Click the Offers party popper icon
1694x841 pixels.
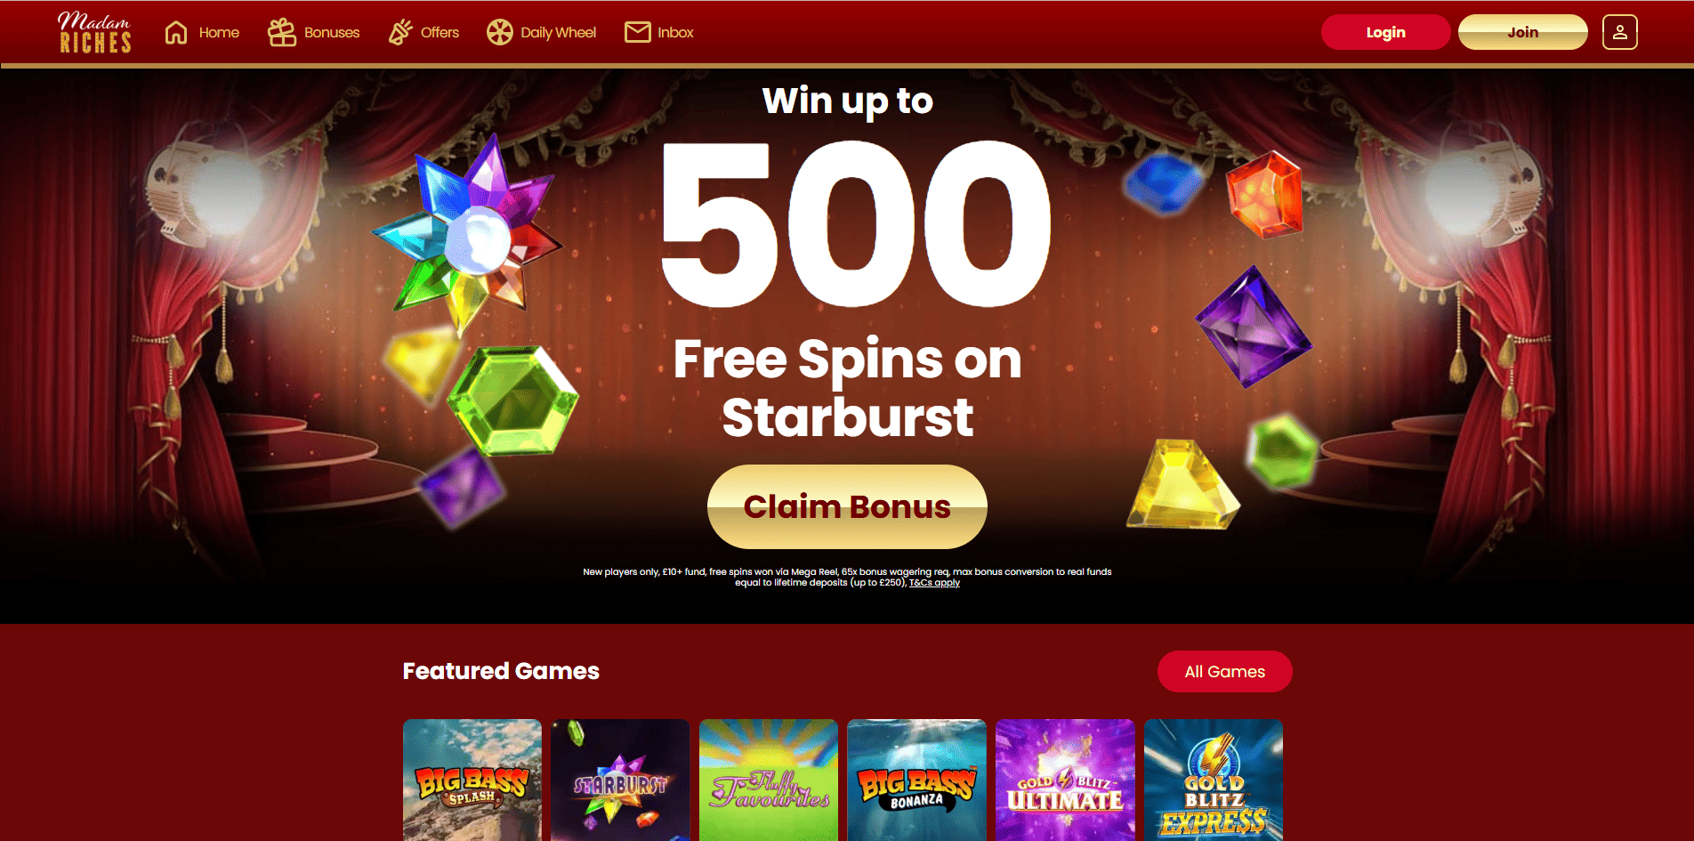click(x=400, y=32)
